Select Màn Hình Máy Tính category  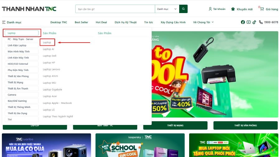tap(21, 52)
